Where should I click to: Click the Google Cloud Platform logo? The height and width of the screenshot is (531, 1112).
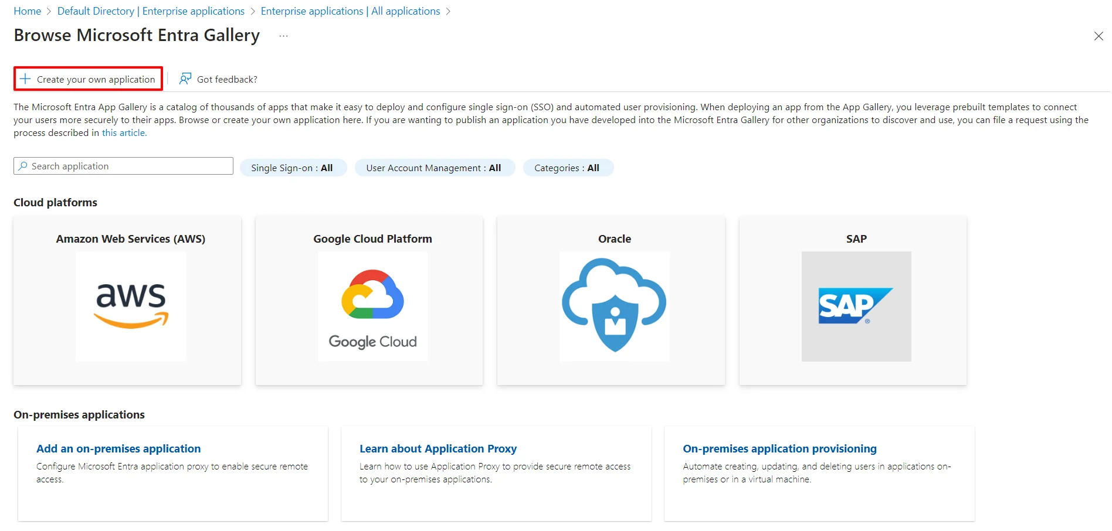click(372, 306)
